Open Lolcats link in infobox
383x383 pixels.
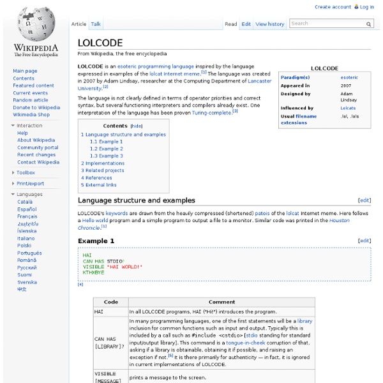(348, 108)
